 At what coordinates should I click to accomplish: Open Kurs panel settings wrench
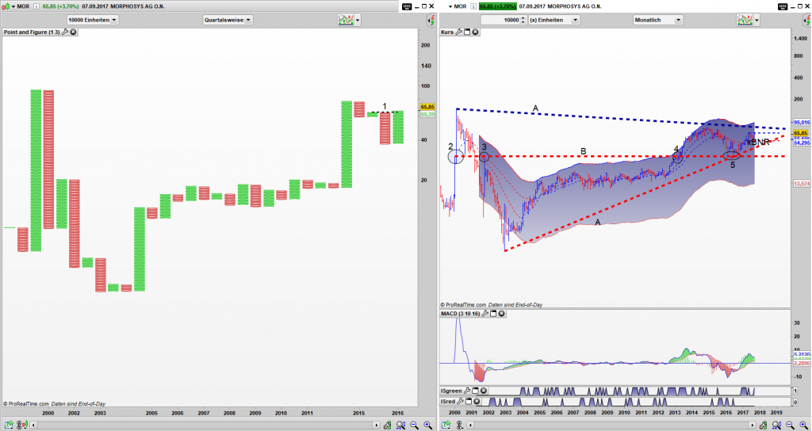(459, 32)
